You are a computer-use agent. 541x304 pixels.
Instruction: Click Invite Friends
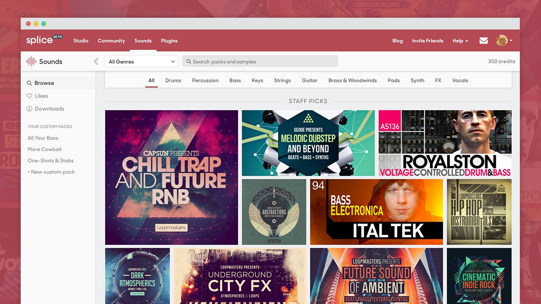point(428,41)
